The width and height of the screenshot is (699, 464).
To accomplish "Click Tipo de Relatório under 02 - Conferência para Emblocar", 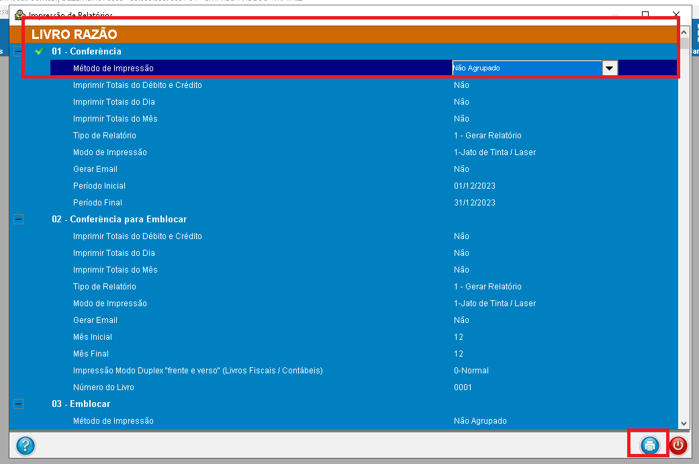I will click(104, 287).
